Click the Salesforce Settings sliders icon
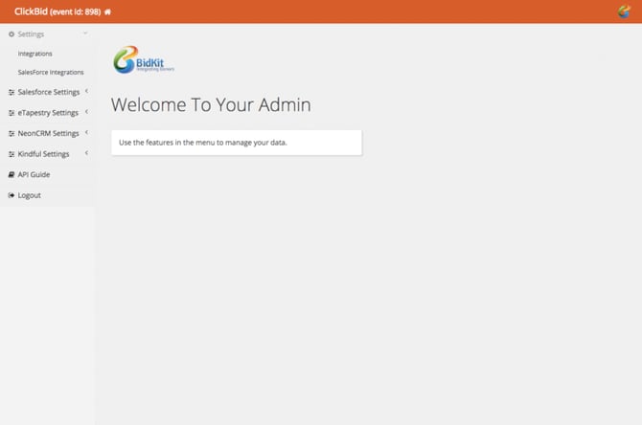642x425 pixels. pyautogui.click(x=11, y=93)
